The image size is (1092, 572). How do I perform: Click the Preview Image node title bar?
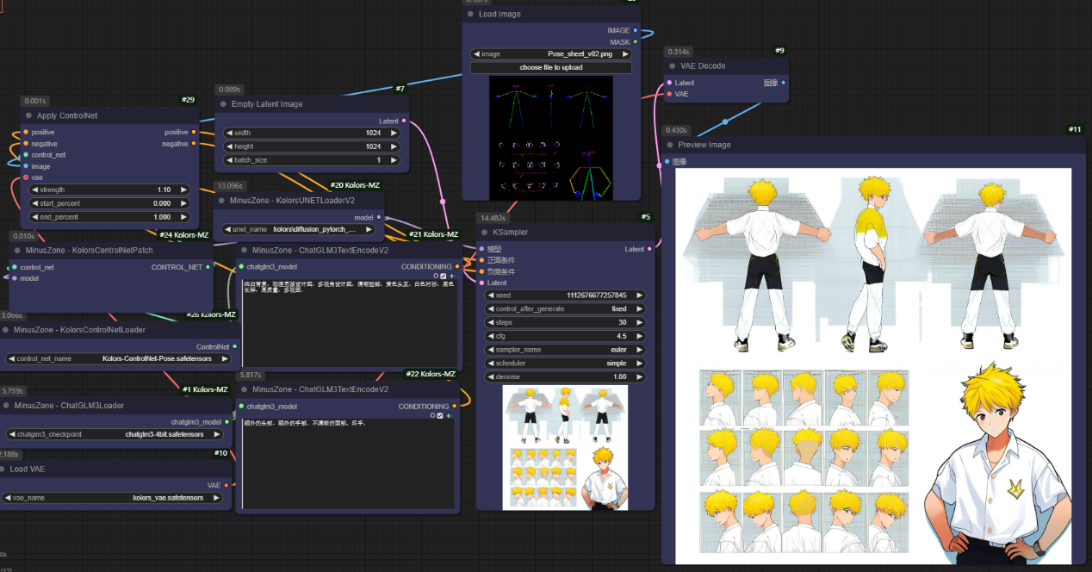(704, 145)
